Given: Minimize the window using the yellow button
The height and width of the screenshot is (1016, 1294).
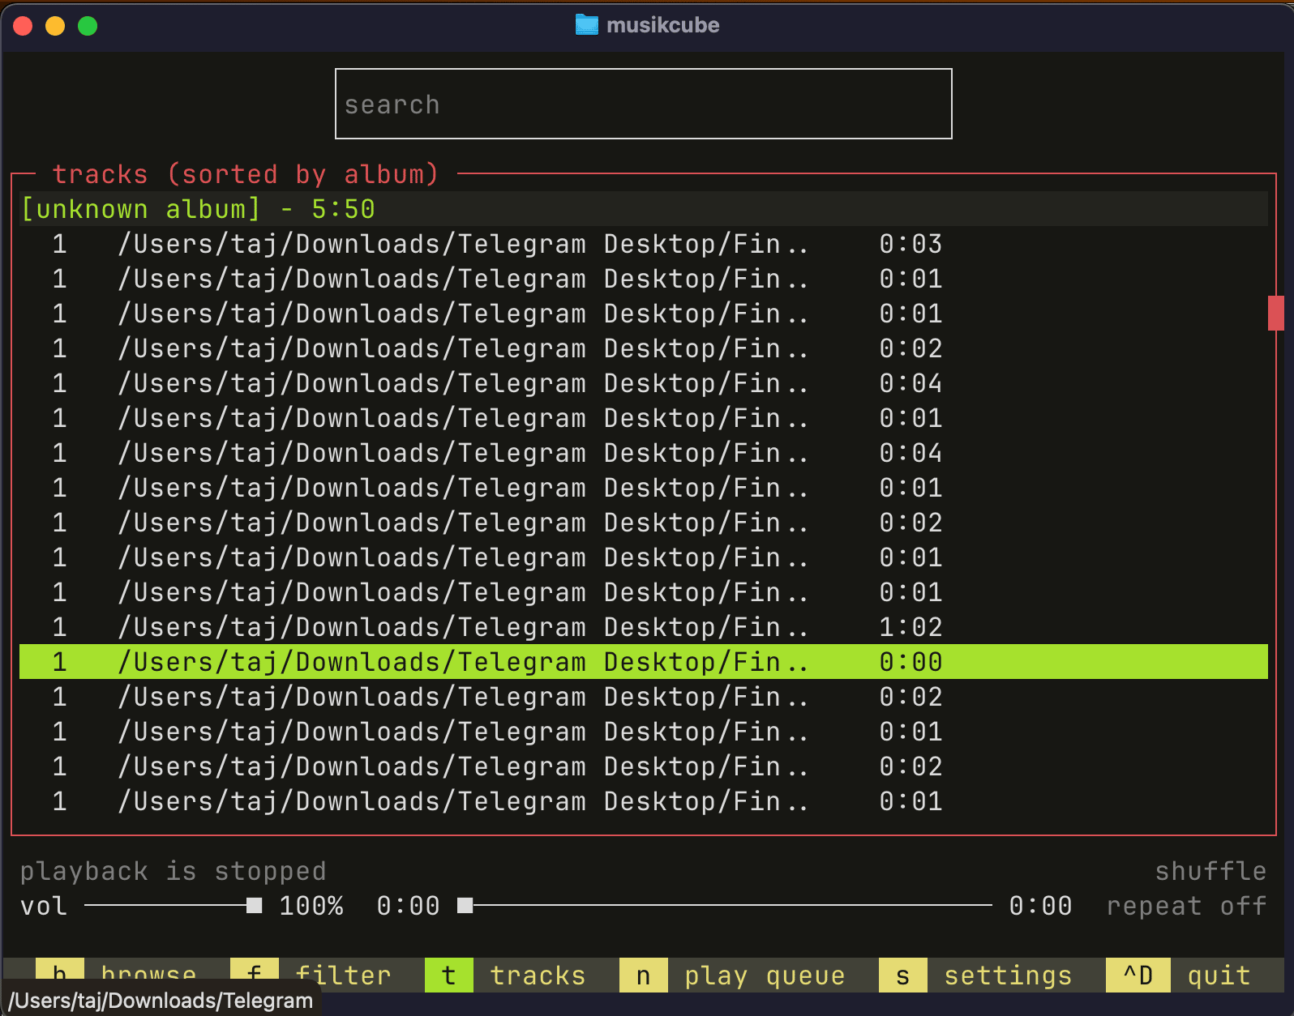Looking at the screenshot, I should coord(55,26).
